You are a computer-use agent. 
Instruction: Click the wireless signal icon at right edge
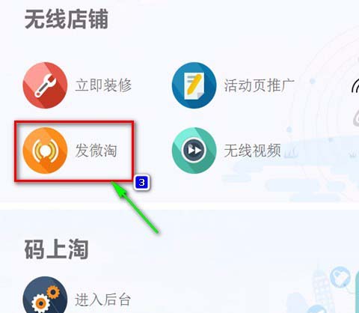355,85
